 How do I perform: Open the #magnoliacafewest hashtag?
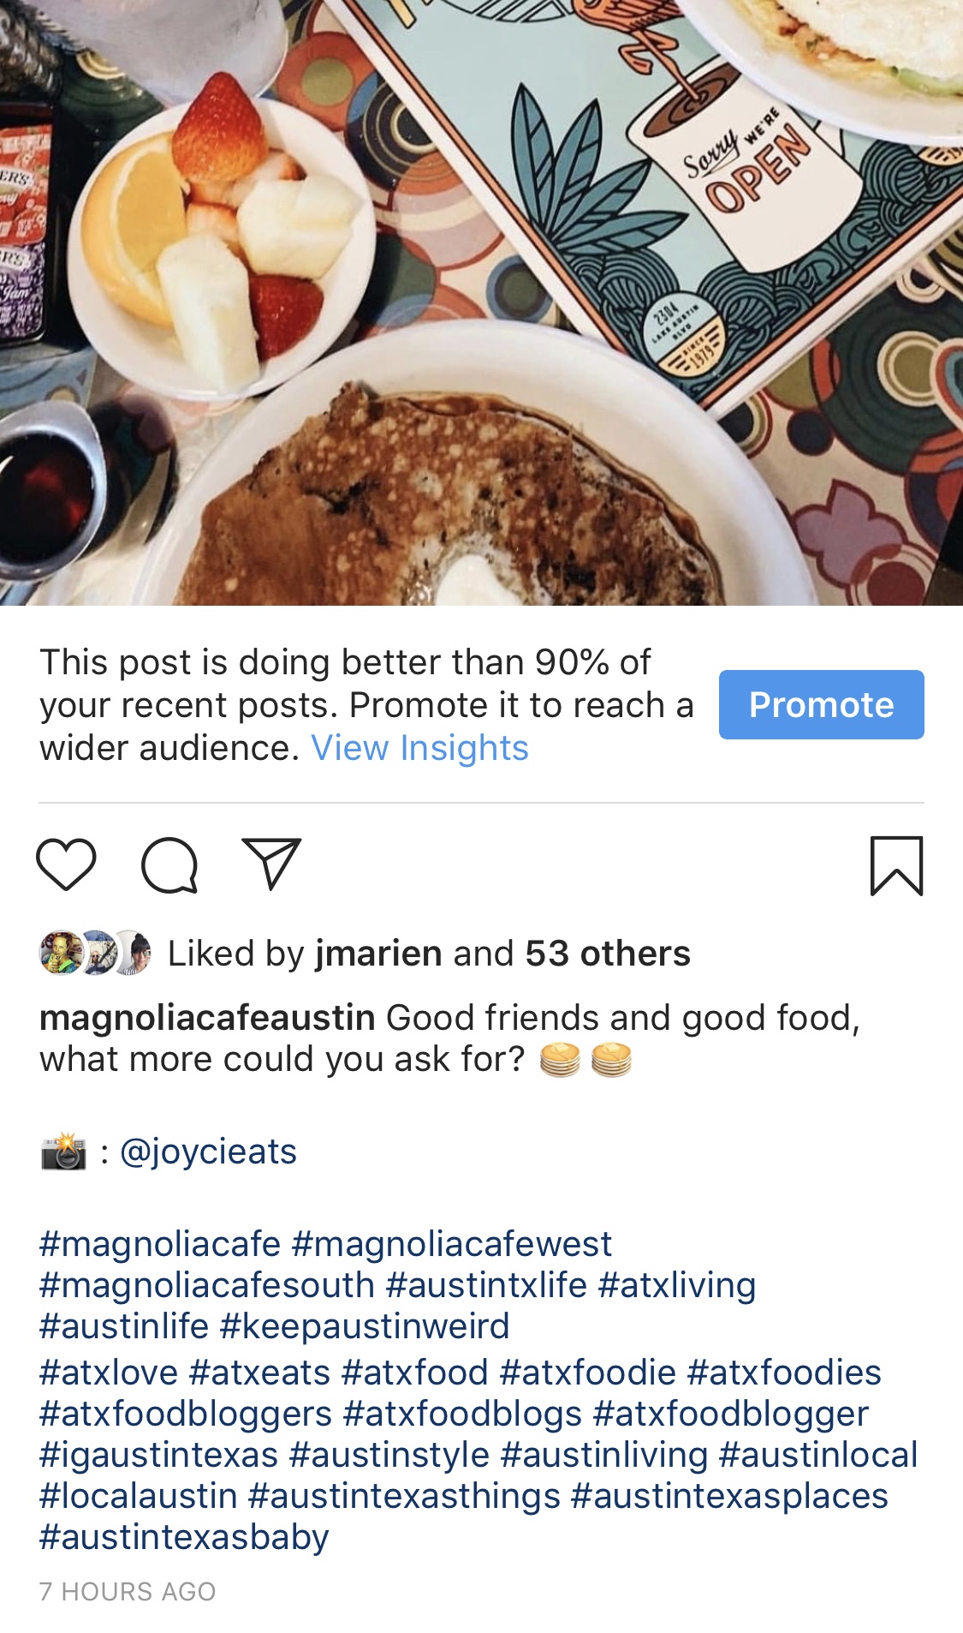tap(451, 1244)
